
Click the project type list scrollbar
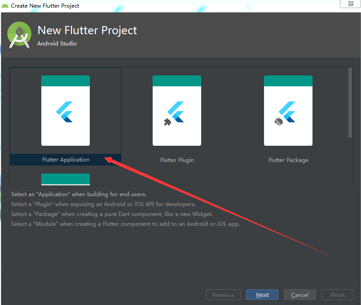(350, 103)
